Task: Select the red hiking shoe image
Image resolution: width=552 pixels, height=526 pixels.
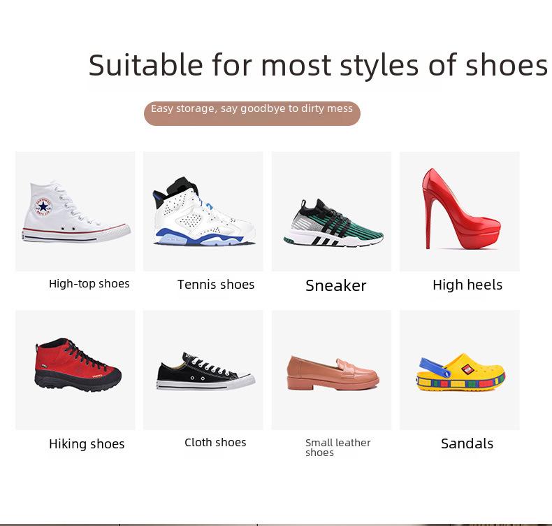Action: tap(75, 370)
